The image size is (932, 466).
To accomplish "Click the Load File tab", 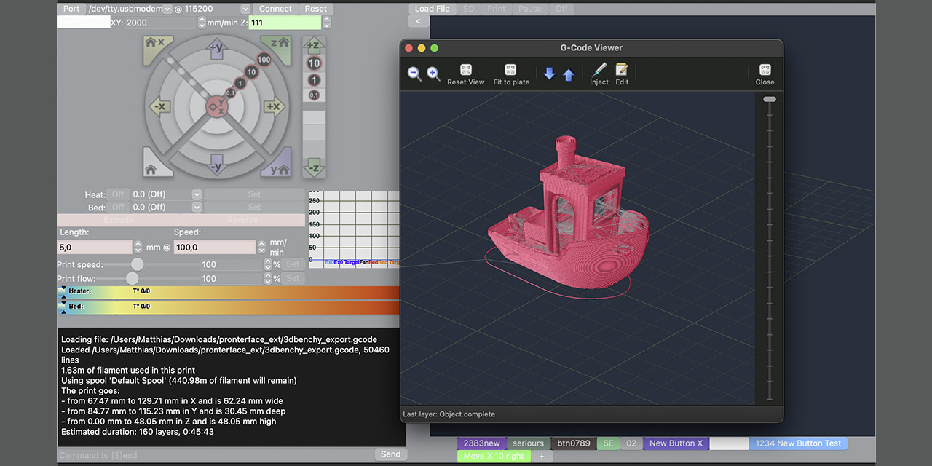I will coord(433,9).
